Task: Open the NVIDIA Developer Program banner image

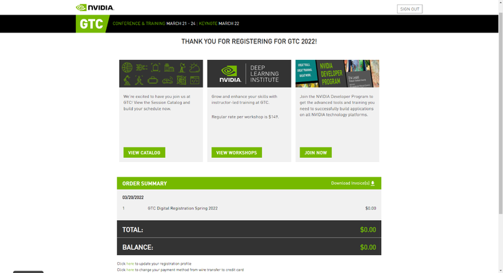Action: tap(337, 74)
